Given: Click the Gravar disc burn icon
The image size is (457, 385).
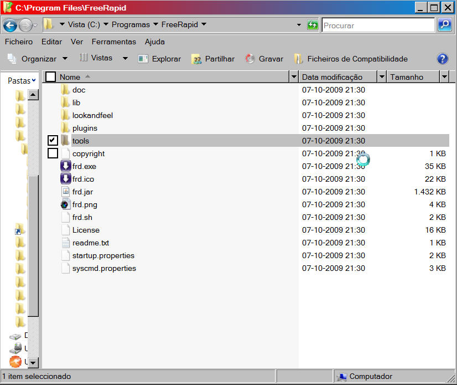Looking at the screenshot, I should coord(250,59).
